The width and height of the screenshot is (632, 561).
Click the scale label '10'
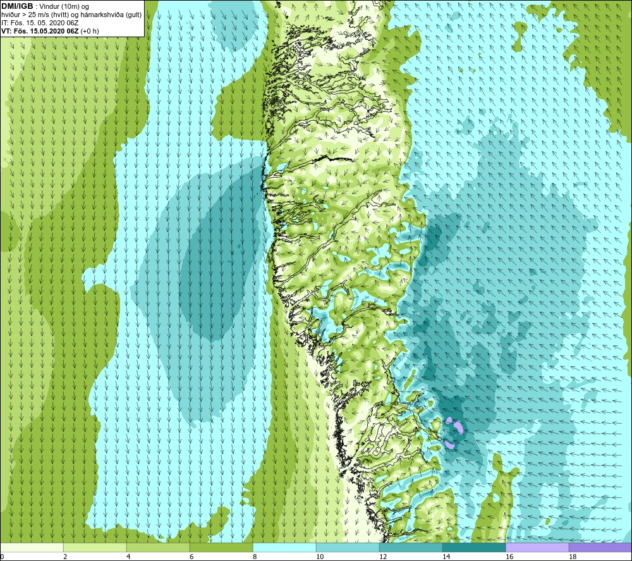320,557
